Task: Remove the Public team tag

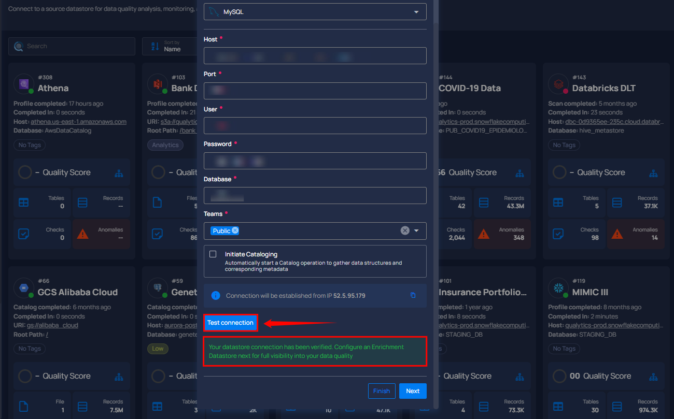Action: [x=235, y=230]
